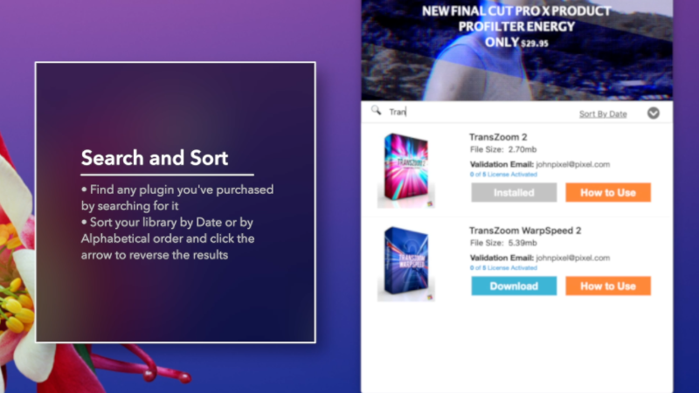Click the small badge icon on TransZoom 2 box

(x=430, y=203)
